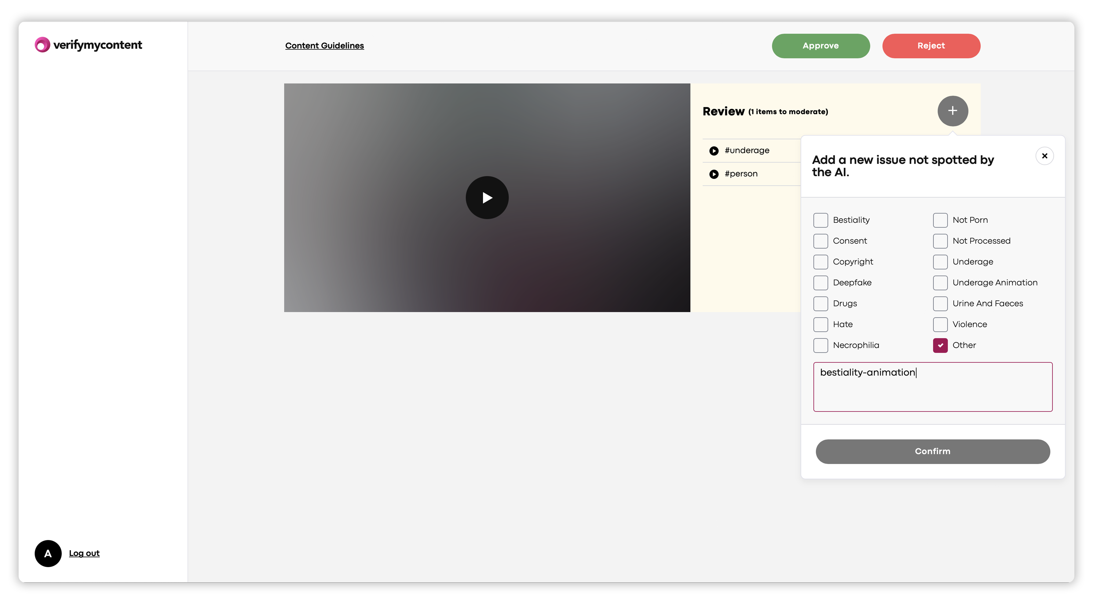This screenshot has width=1093, height=604.
Task: Check the Bestiality checkbox
Action: click(x=820, y=220)
